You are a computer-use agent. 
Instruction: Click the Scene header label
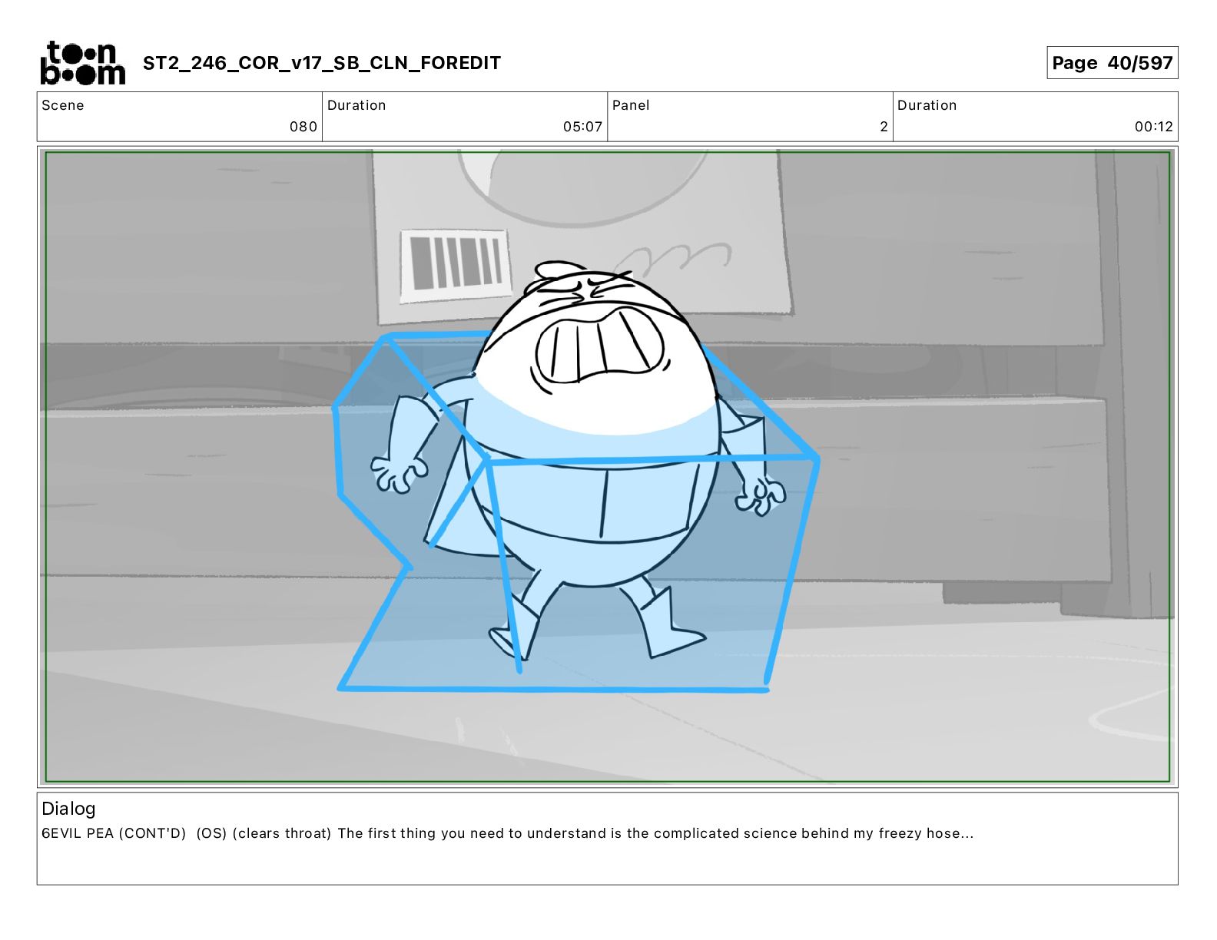tap(63, 105)
